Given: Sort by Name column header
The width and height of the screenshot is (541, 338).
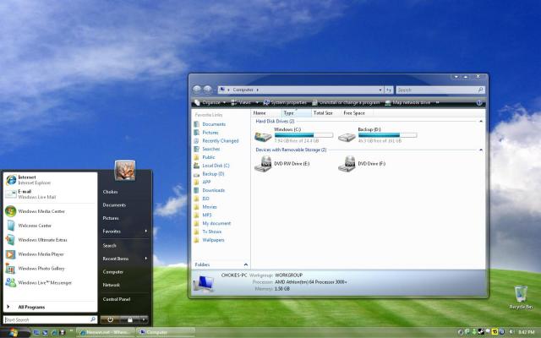Looking at the screenshot, I should pyautogui.click(x=265, y=112).
